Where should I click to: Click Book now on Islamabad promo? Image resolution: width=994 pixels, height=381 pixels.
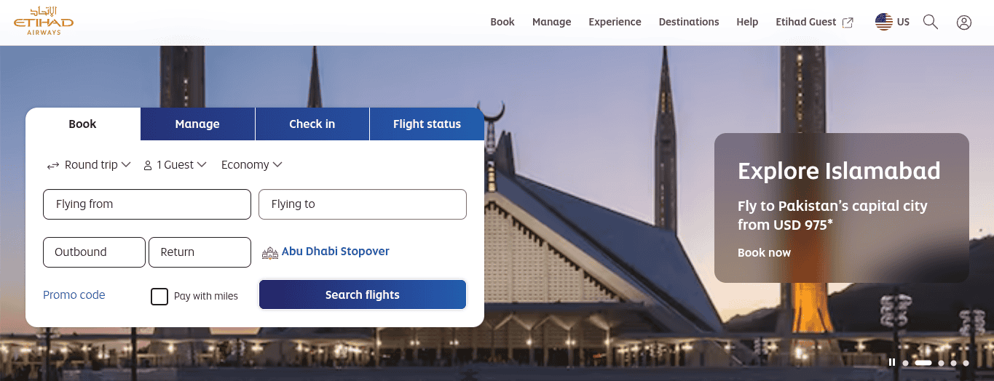click(764, 252)
